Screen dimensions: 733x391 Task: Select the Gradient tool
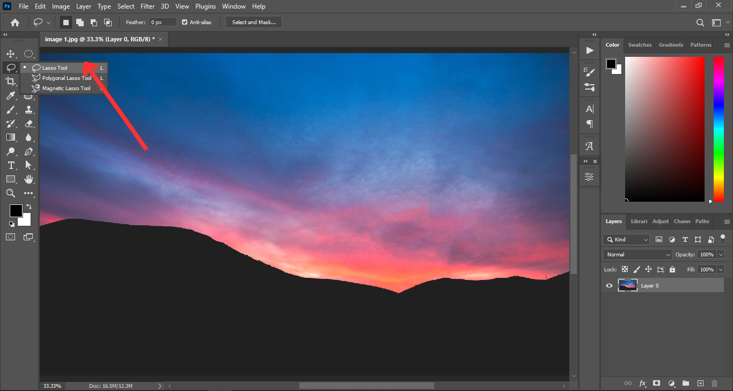(x=10, y=137)
